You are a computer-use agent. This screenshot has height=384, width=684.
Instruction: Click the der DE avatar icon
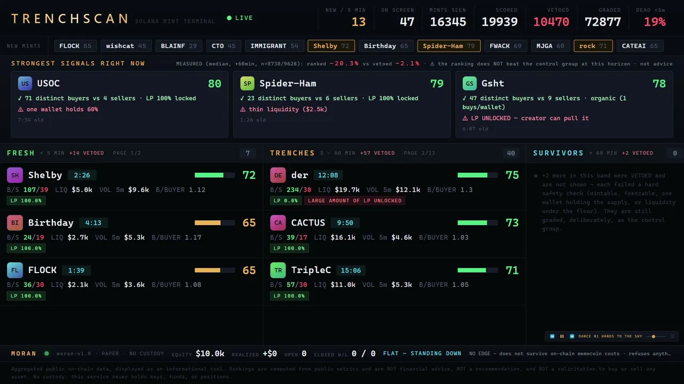tap(278, 175)
